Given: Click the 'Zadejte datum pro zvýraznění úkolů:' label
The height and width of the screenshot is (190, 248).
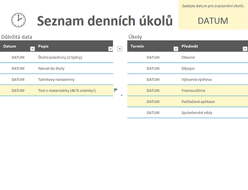Looking at the screenshot, I should pos(213,6).
